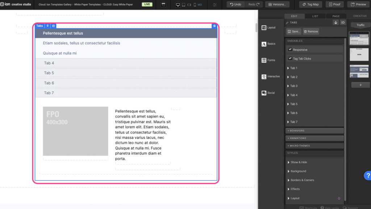This screenshot has width=371, height=209.
Task: Delete the Tabs element using trash icon
Action: [214, 26]
